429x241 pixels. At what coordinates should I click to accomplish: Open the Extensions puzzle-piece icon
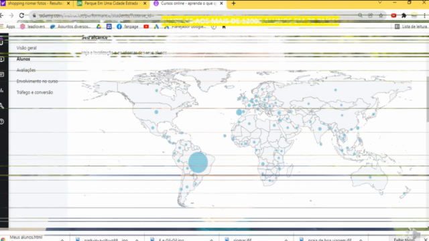(x=404, y=15)
